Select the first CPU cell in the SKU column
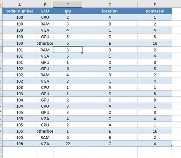The width and height of the screenshot is (181, 158). pos(45,17)
